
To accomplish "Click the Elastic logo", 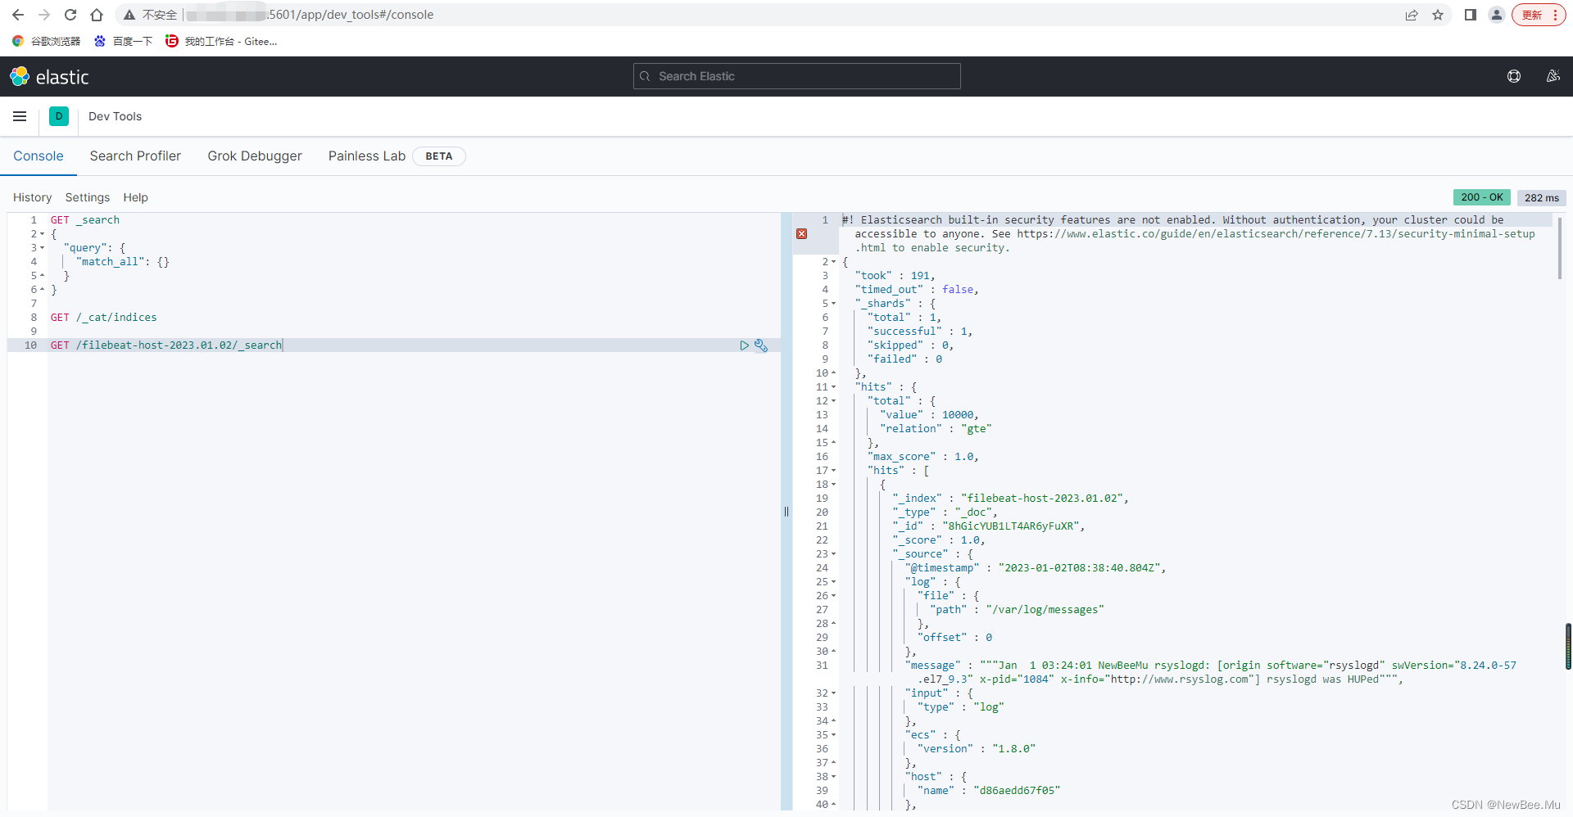I will [x=49, y=77].
